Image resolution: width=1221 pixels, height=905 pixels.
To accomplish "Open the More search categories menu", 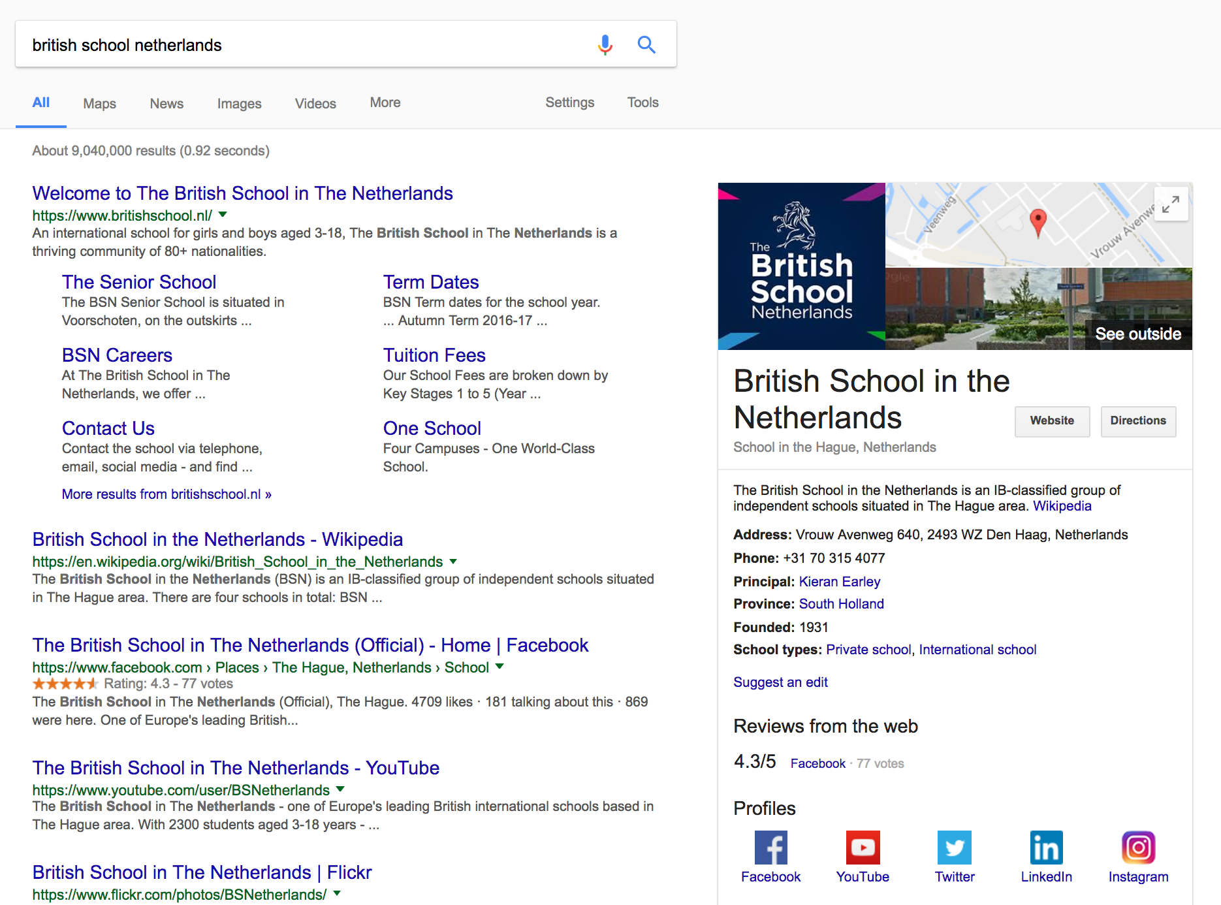I will [385, 103].
